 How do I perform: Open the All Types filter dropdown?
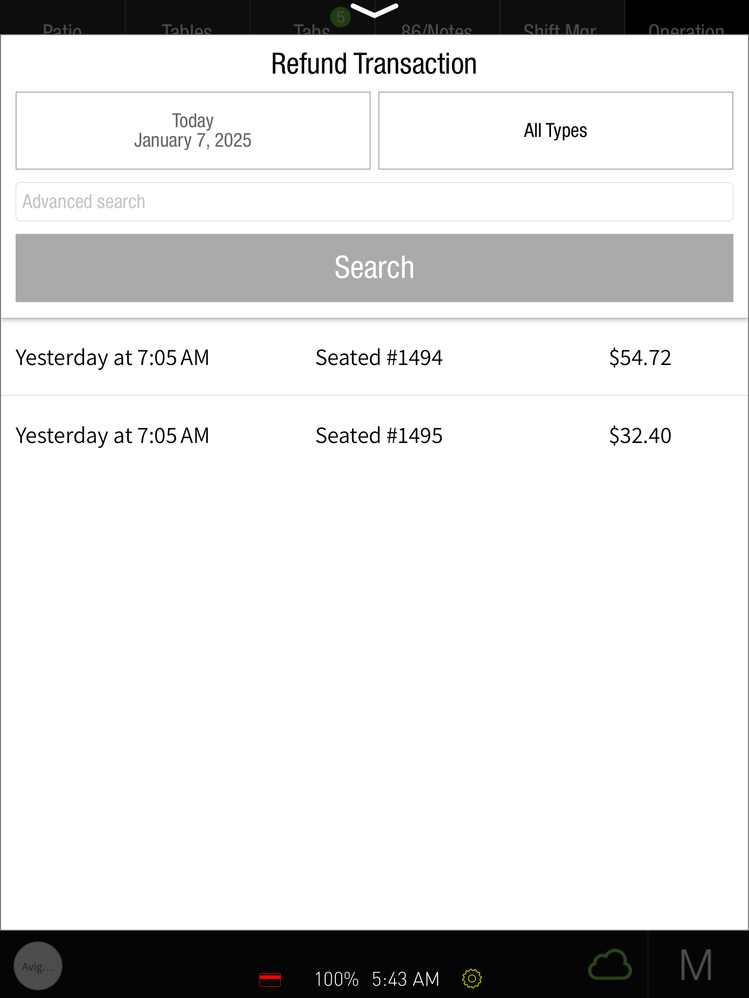[x=555, y=131]
